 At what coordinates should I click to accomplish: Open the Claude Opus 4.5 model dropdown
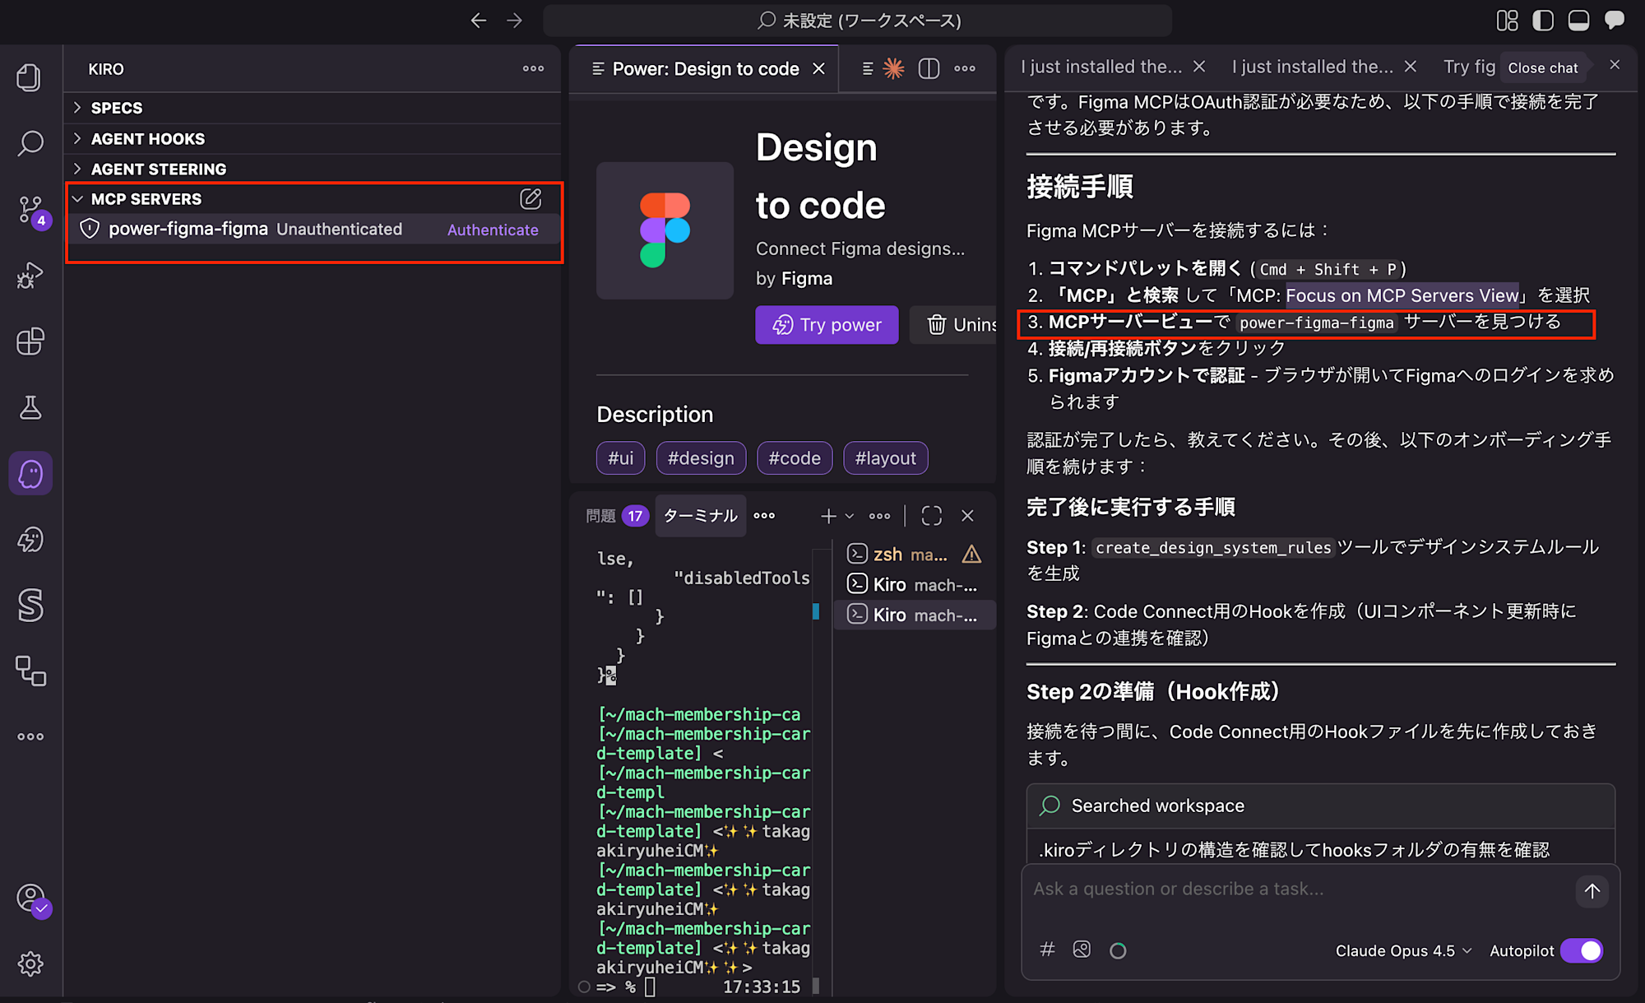[x=1402, y=950]
